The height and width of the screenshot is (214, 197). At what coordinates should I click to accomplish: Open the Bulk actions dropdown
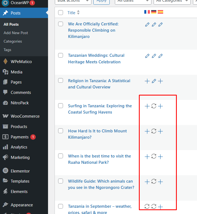73,1
